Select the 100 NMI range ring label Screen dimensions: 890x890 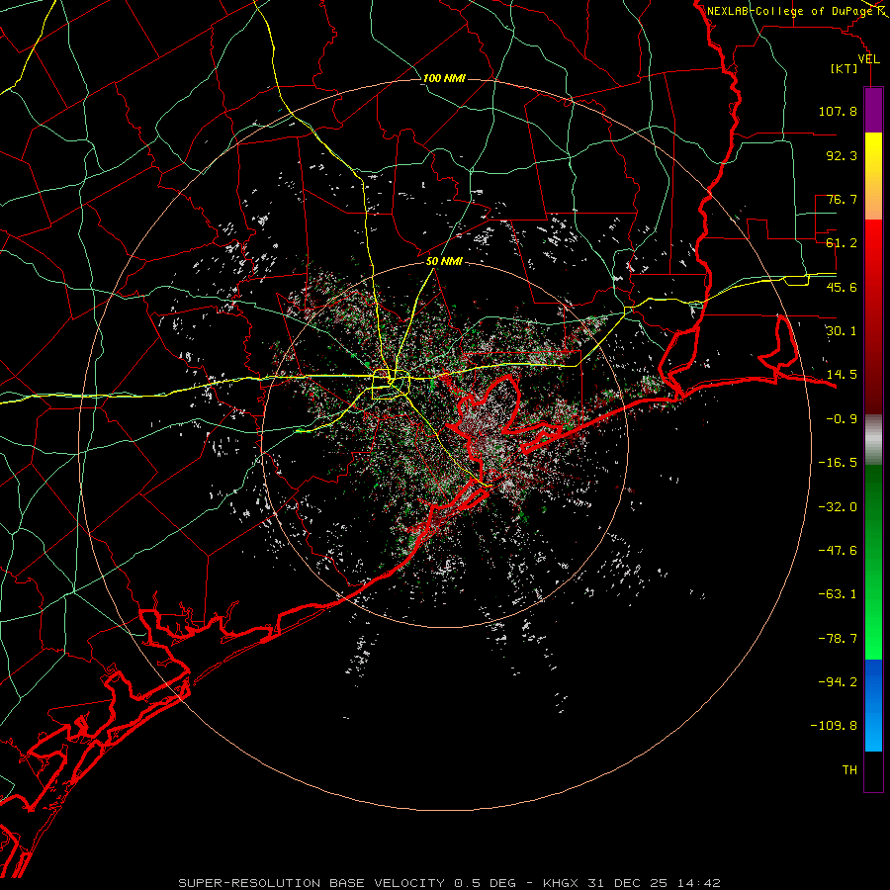click(x=444, y=78)
